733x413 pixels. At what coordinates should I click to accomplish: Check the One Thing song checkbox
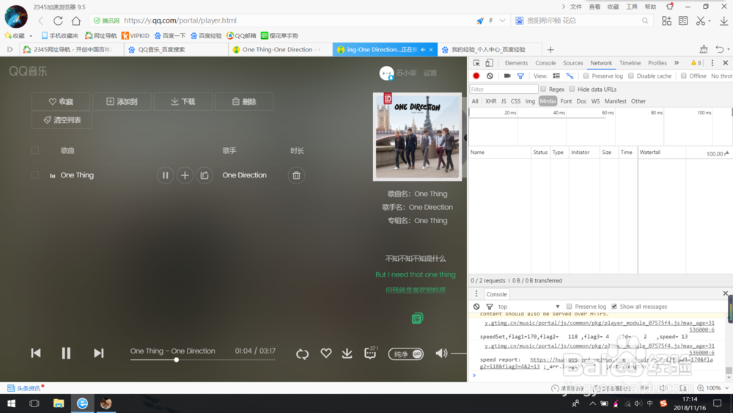point(34,175)
